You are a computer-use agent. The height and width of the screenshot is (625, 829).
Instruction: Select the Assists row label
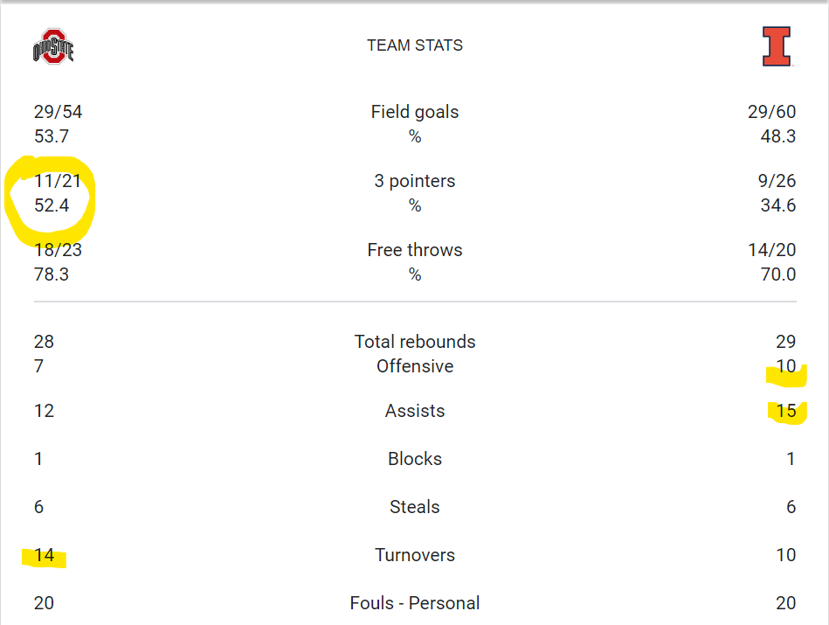415,411
